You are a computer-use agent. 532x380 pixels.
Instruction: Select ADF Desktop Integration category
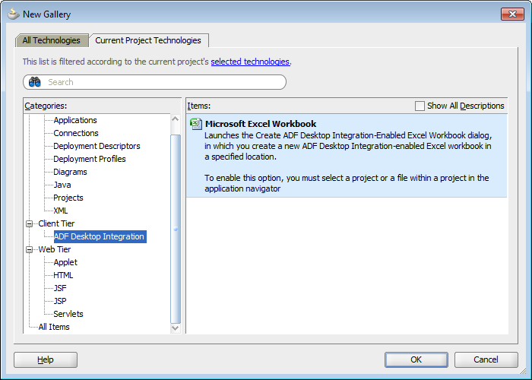pos(100,236)
